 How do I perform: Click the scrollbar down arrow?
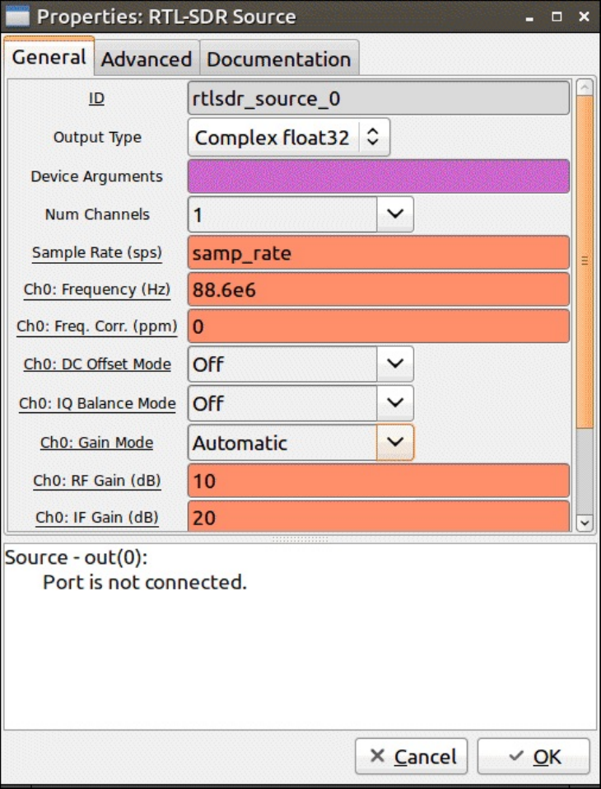[585, 523]
